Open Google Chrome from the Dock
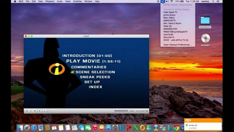Screen dimensions: 234x132 coord(176,128)
